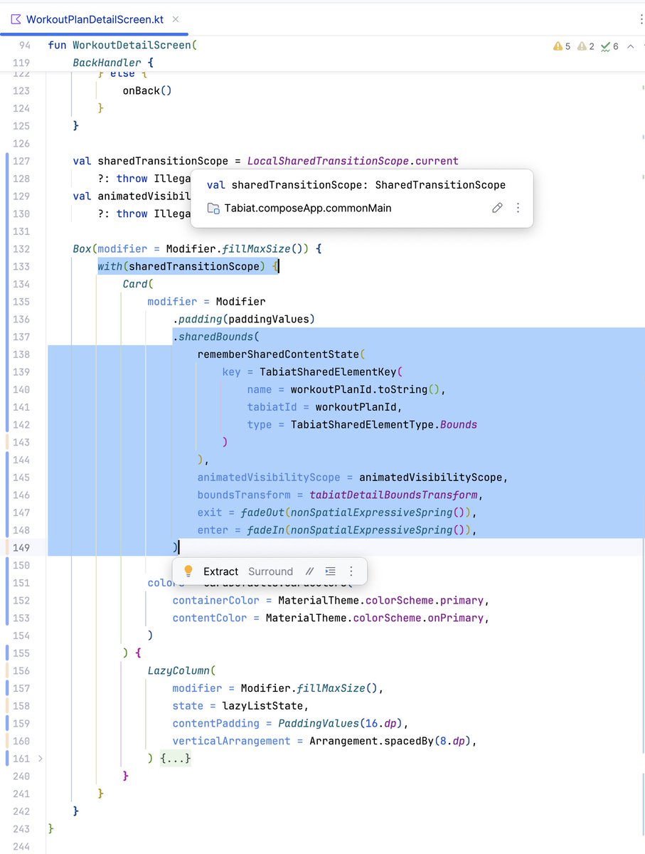Click the yellow warnings count 5
This screenshot has height=854, width=645.
[x=562, y=46]
